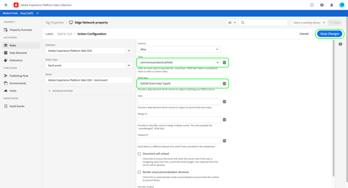Click the Latest breadcrumb link
The width and height of the screenshot is (348, 188).
[x=49, y=34]
